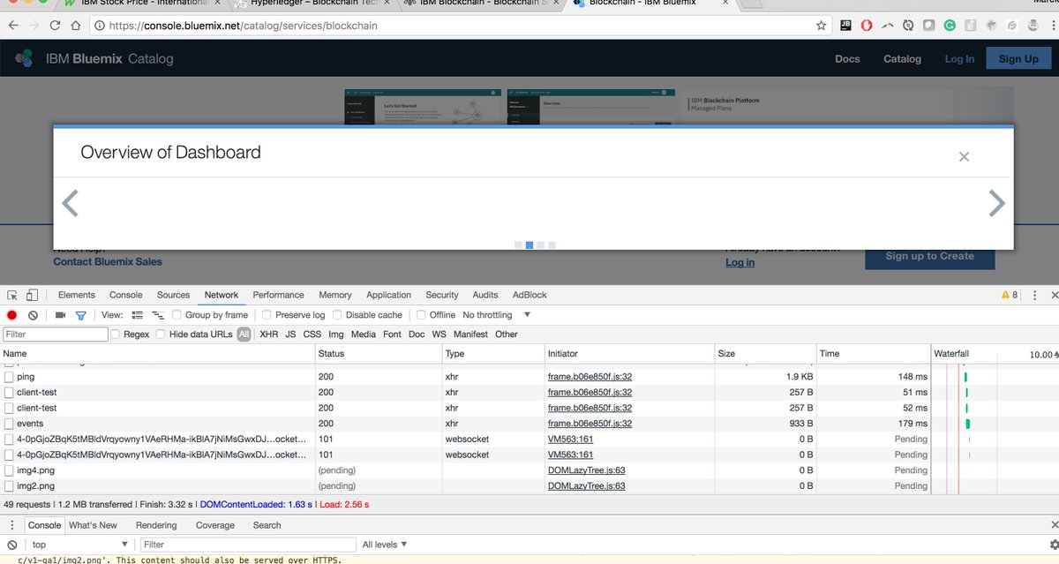
Task: Tick the checkbox beside the events request
Action: (9, 425)
